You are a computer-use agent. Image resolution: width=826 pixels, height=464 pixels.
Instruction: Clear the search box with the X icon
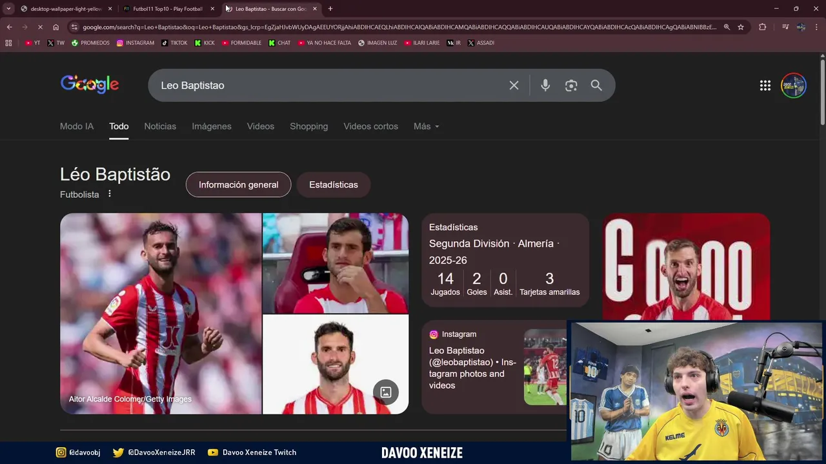pos(514,85)
